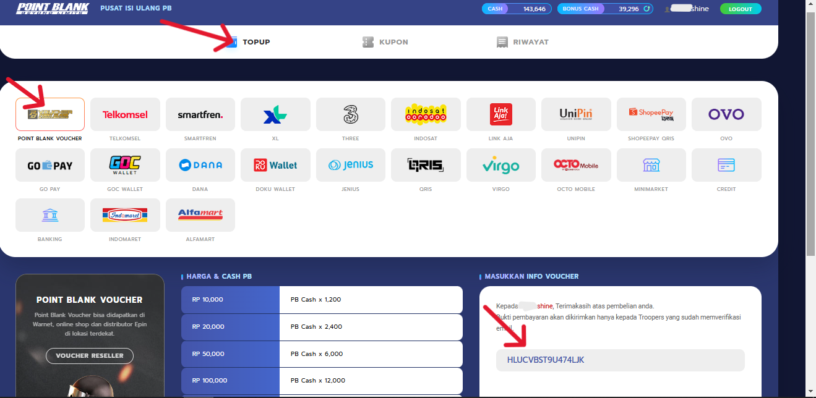Choose Octo Mobile payment
Viewport: 816px width, 398px height.
[576, 165]
